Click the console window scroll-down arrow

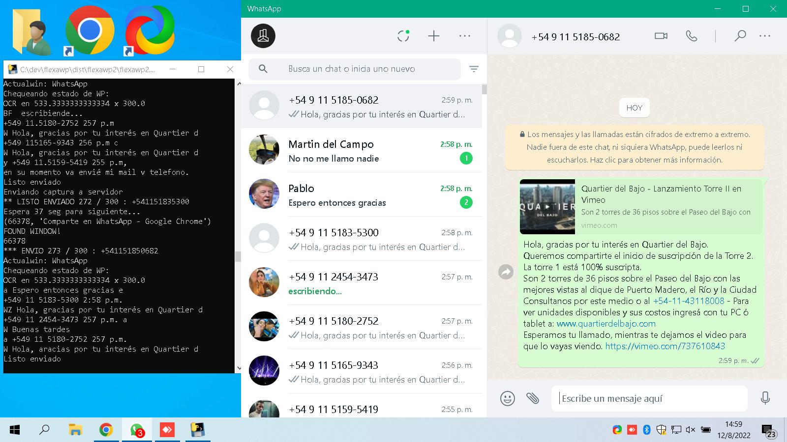[x=239, y=368]
